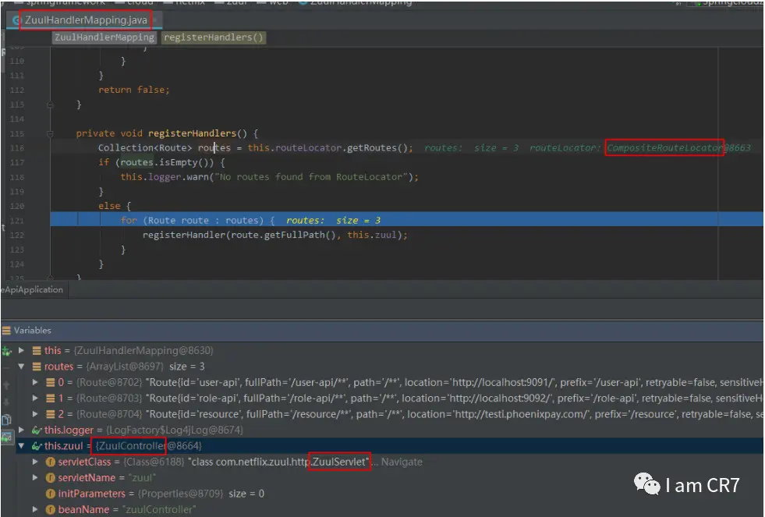Expand the servletClass field
This screenshot has width=765, height=517.
pyautogui.click(x=35, y=462)
